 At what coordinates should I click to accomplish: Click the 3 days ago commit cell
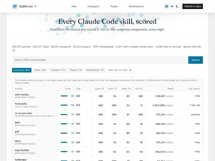point(195,105)
